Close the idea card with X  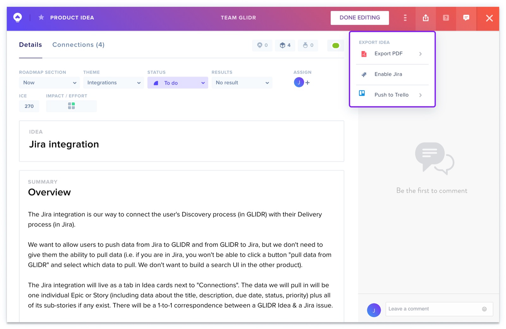[x=489, y=18]
